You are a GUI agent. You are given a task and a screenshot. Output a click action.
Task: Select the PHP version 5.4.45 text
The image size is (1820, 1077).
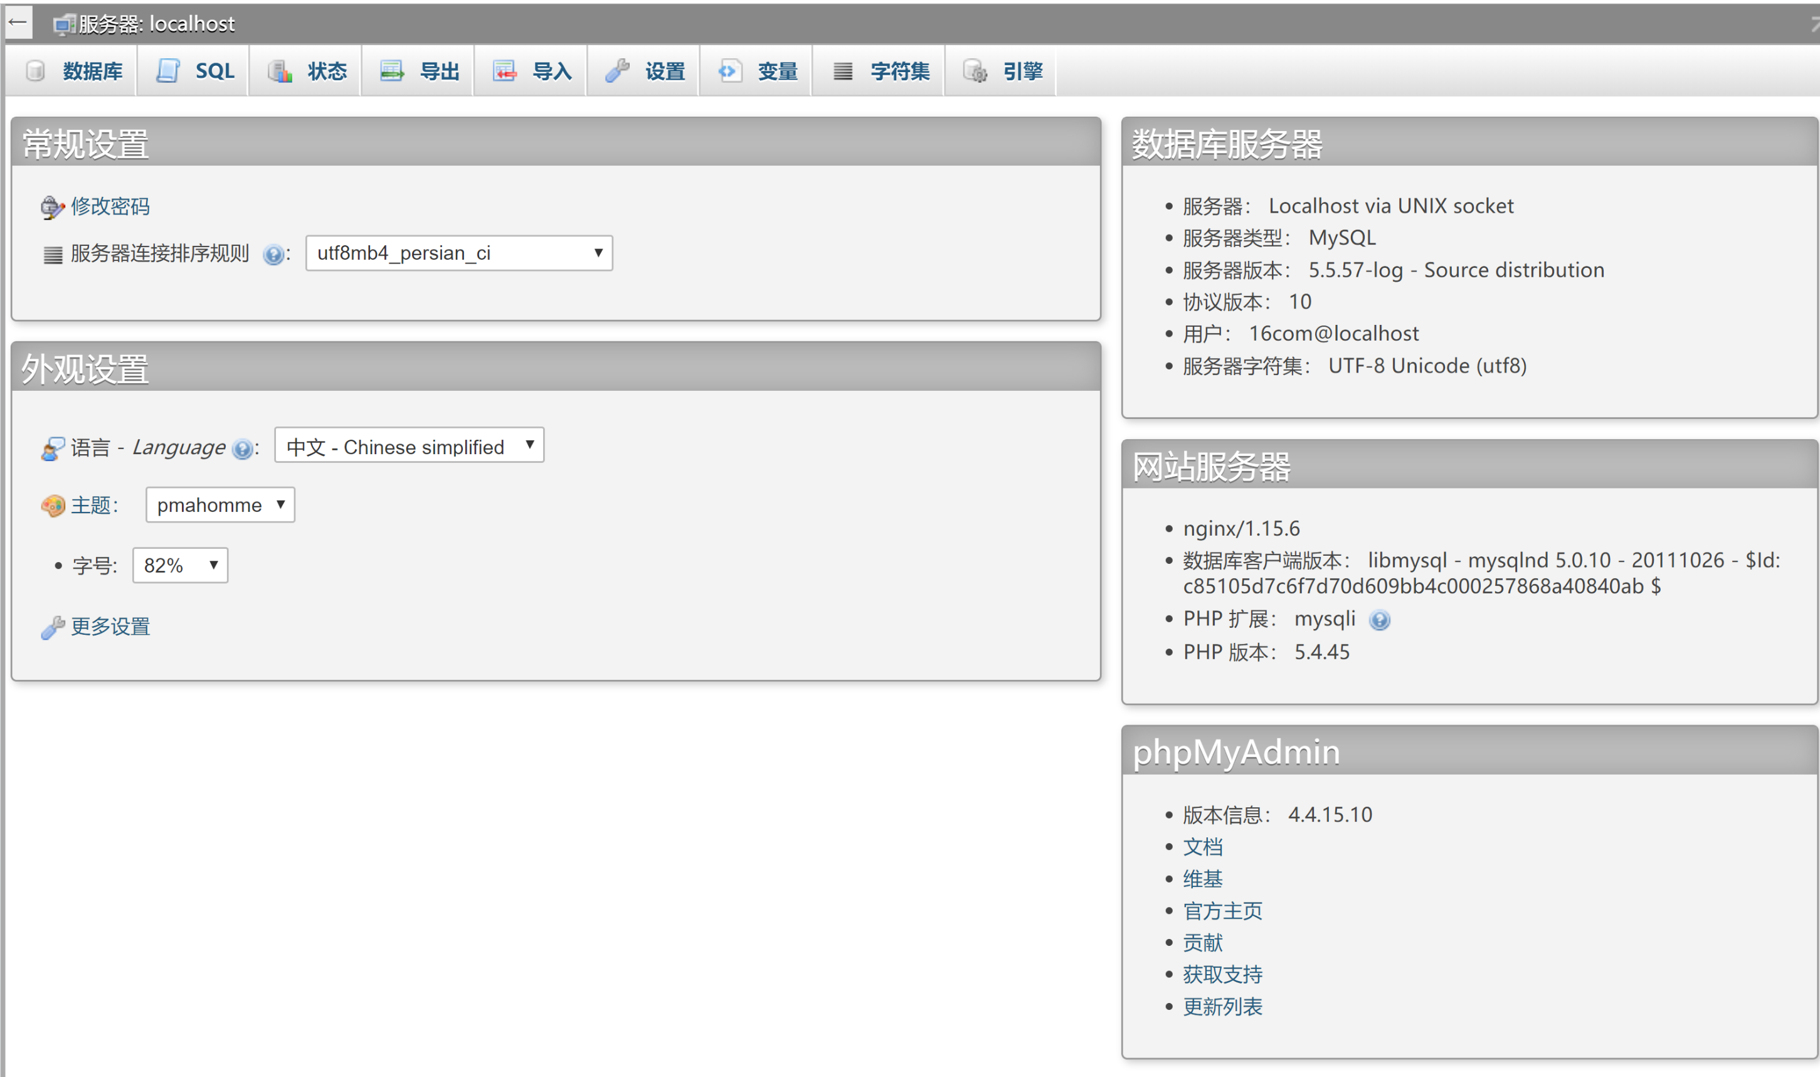click(1321, 652)
